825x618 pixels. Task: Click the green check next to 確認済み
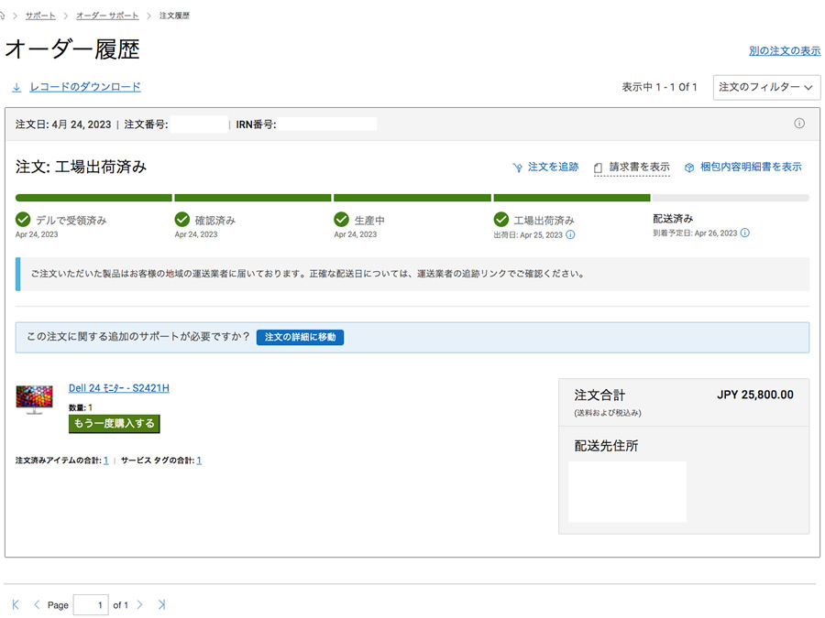point(182,219)
